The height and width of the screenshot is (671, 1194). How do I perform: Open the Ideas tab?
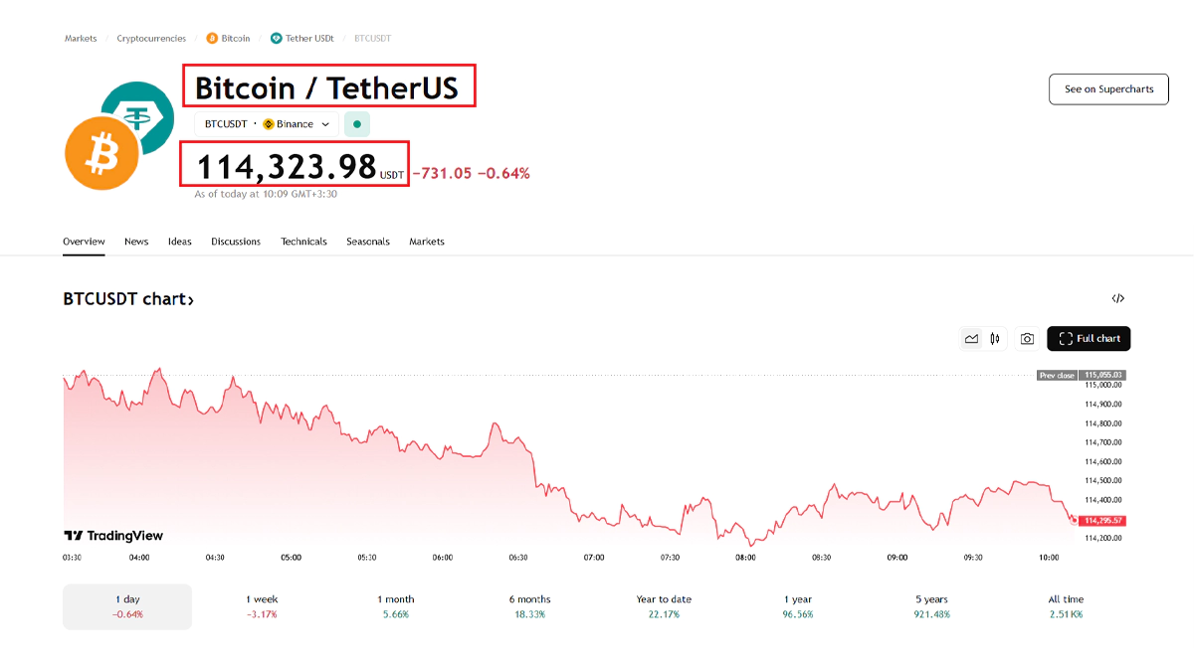point(180,242)
